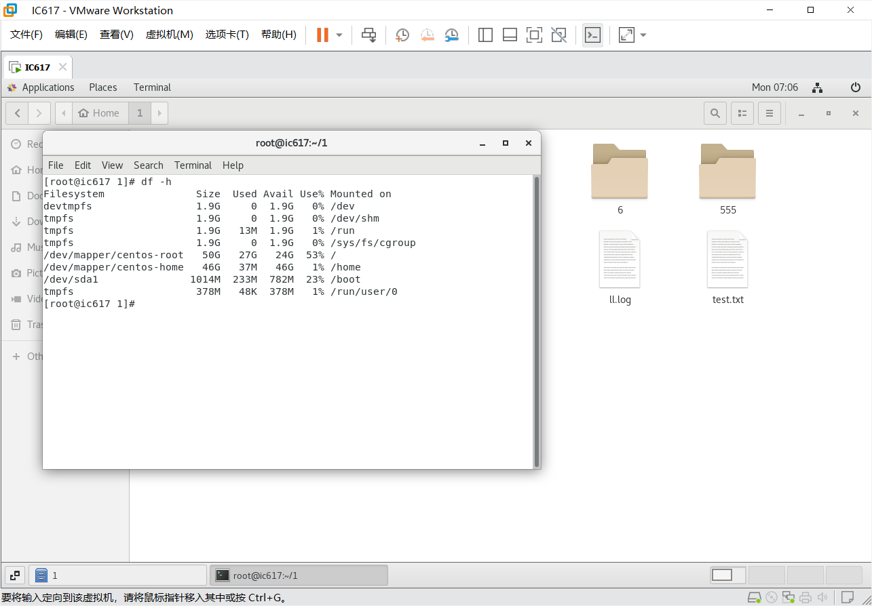Open the snapshot manager with wrench icon
This screenshot has width=872, height=606.
coord(451,35)
